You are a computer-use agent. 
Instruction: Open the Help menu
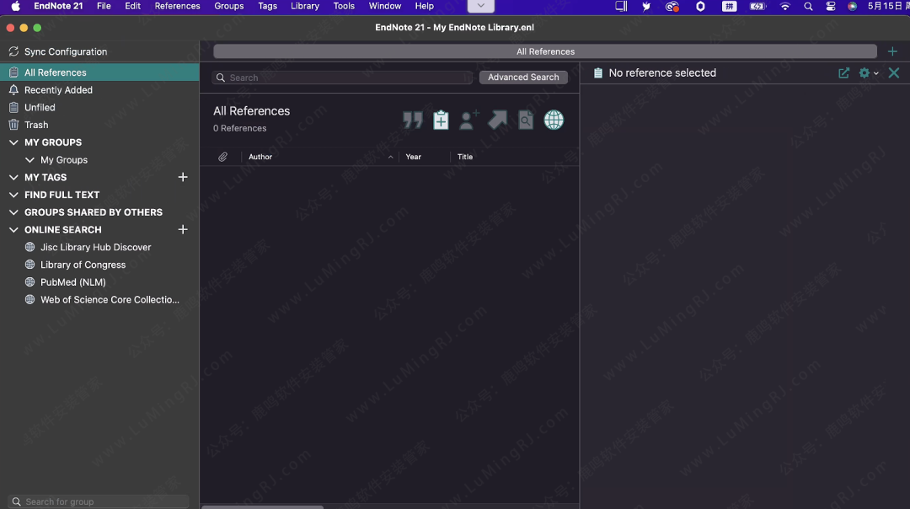pyautogui.click(x=424, y=6)
